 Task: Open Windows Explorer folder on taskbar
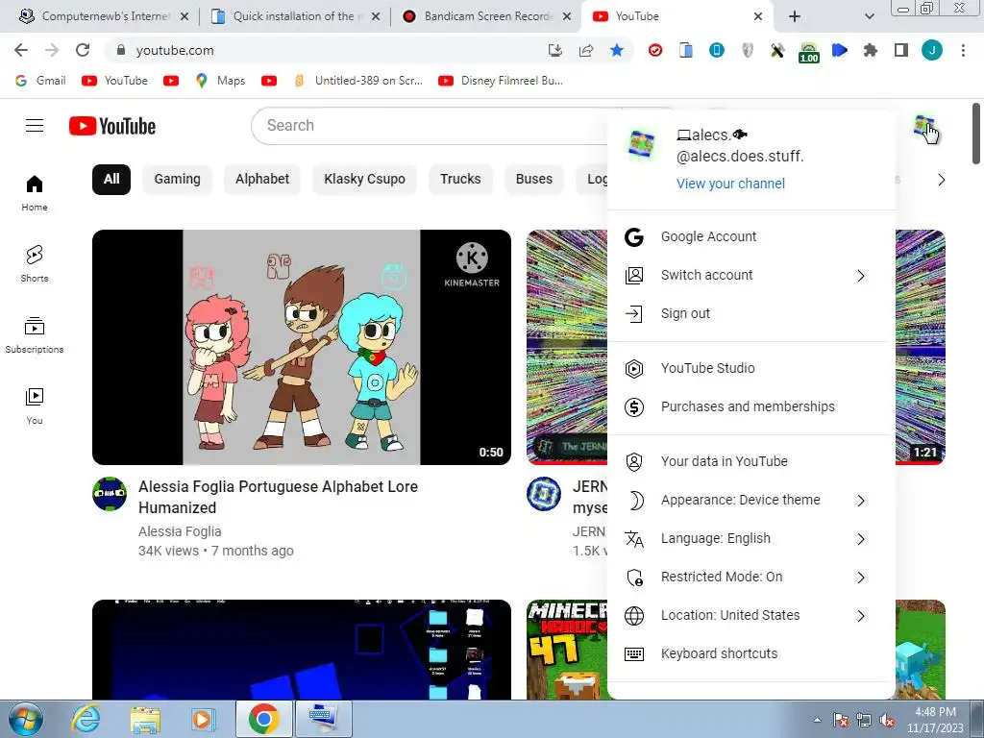[x=145, y=720]
